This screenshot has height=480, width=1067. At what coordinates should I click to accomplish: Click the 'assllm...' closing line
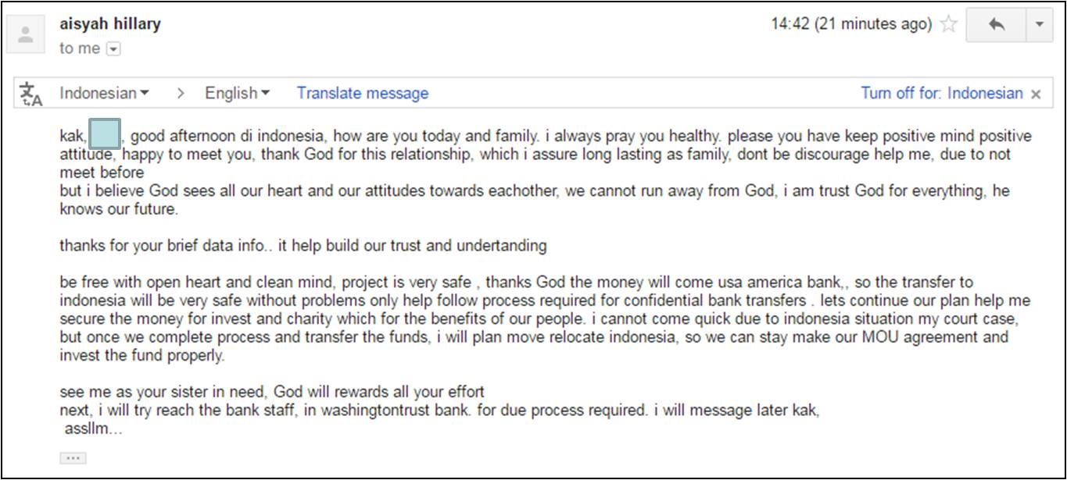pos(93,428)
